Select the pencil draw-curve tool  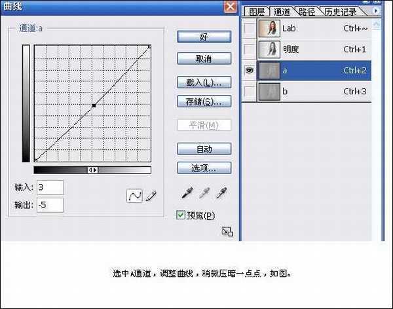(x=151, y=195)
